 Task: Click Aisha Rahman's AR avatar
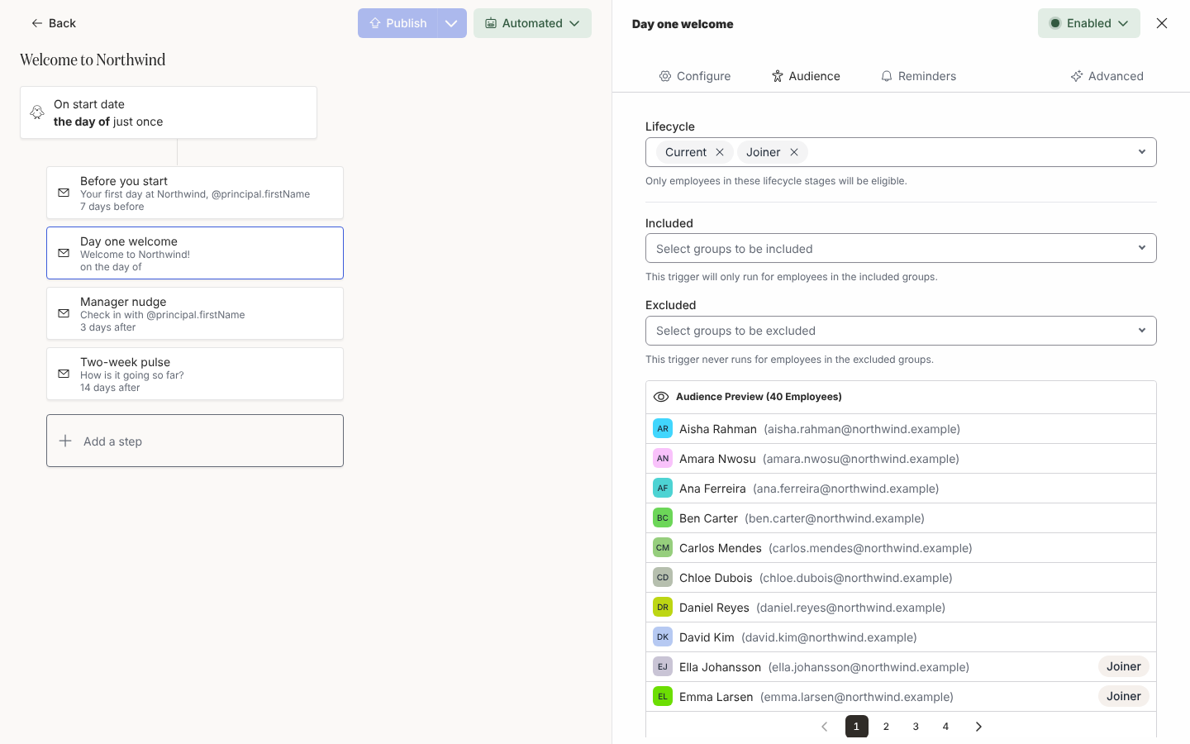pyautogui.click(x=663, y=429)
